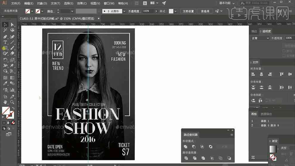Select the Magic Wand tool
This screenshot has height=166, width=295.
click(x=5, y=30)
